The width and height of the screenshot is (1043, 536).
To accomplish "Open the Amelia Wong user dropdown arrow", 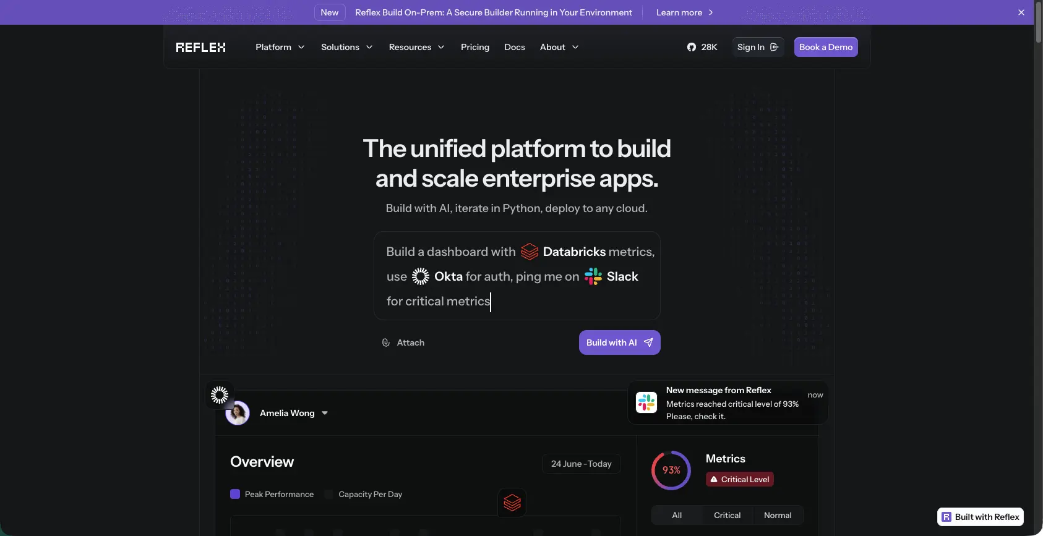I will [325, 413].
